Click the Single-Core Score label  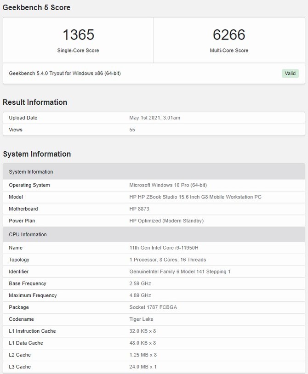tap(78, 51)
